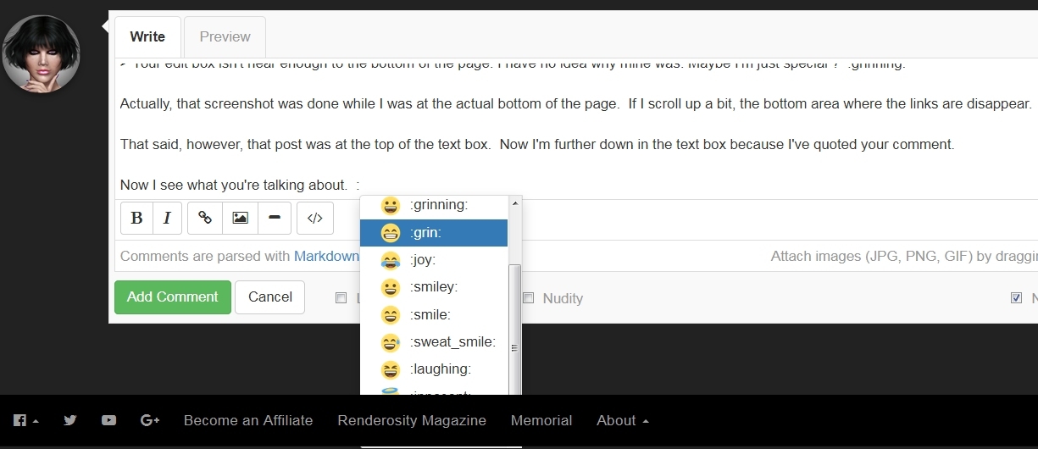Pick the sweat_smile face emoji icon
Image resolution: width=1038 pixels, height=449 pixels.
click(390, 342)
